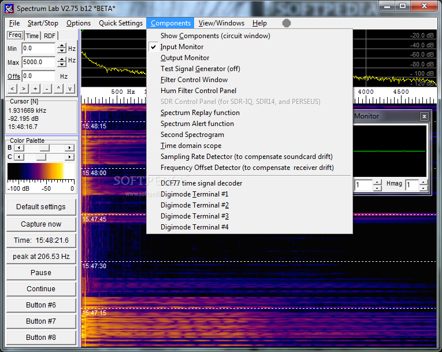Increase the Hmag value stepper up
The image size is (442, 352).
pyautogui.click(x=424, y=182)
